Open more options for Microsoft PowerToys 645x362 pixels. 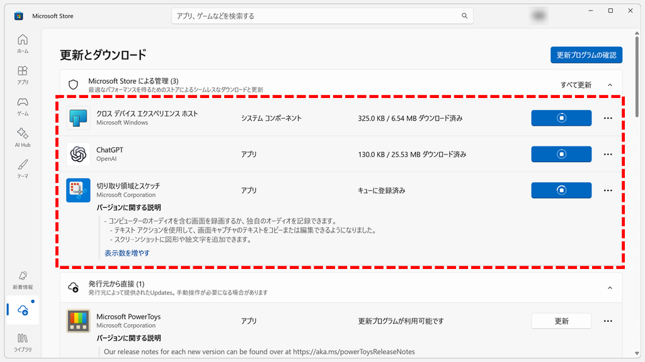pos(608,321)
